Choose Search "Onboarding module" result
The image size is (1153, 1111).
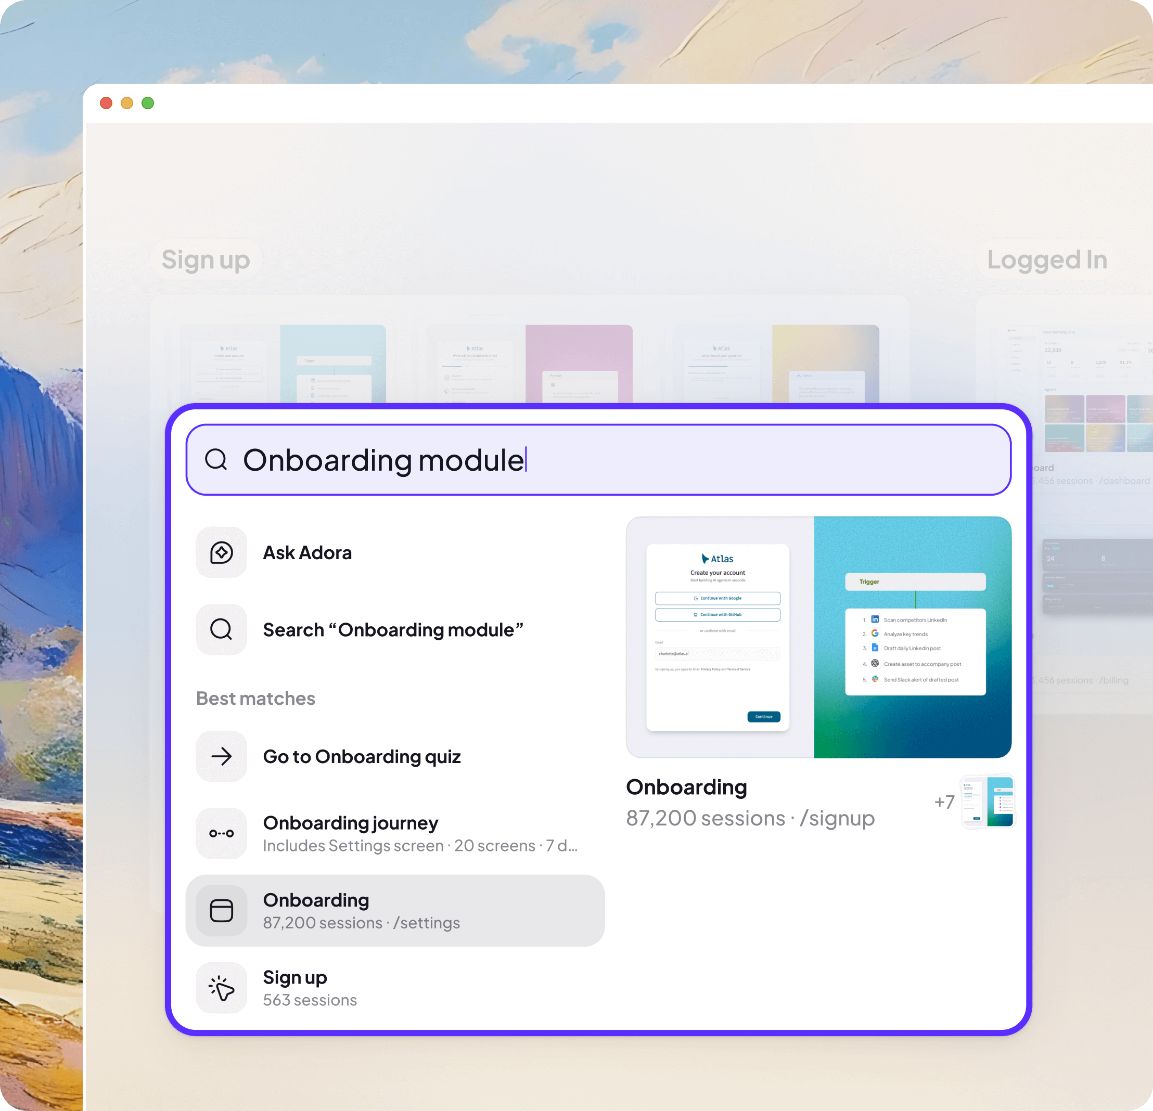click(x=392, y=629)
